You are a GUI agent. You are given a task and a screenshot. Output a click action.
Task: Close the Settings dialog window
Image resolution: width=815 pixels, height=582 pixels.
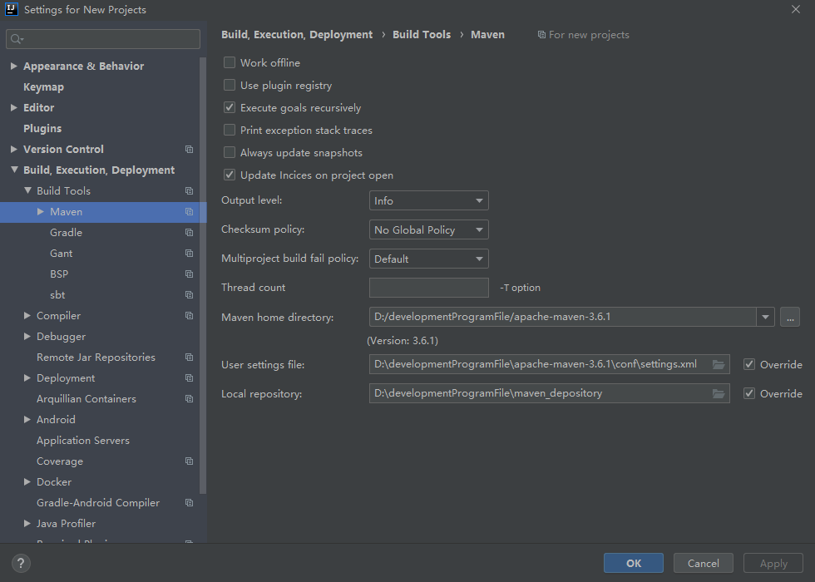click(x=795, y=9)
